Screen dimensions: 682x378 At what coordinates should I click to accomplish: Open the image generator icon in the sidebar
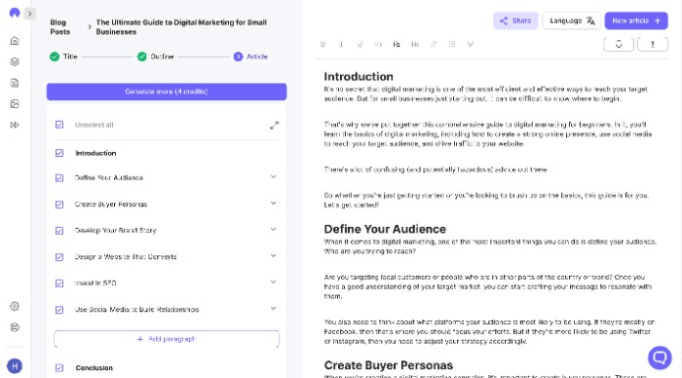[15, 103]
